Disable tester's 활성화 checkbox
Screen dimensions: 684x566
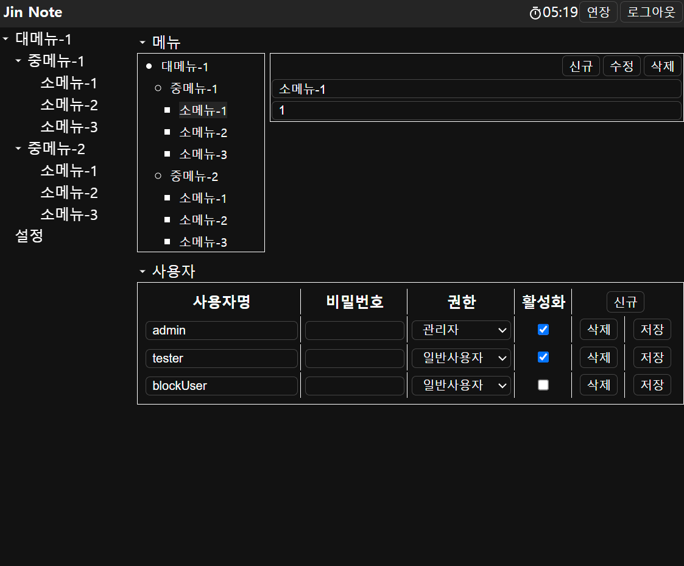[x=543, y=357]
